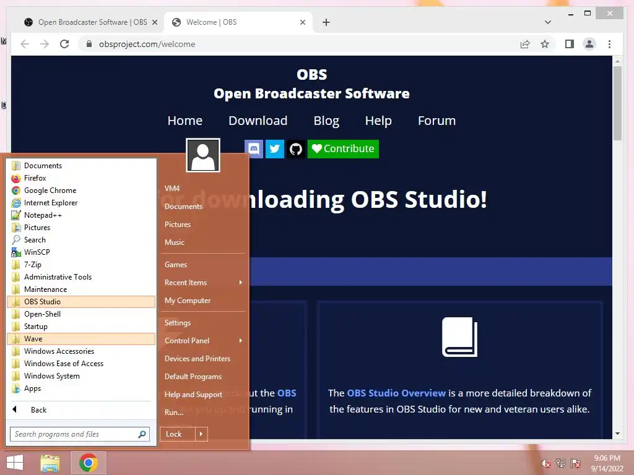Expand the Maintenance folder
The height and width of the screenshot is (475, 634).
[x=81, y=289]
